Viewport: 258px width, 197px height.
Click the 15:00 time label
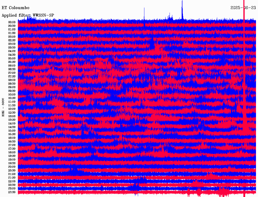pyautogui.click(x=12, y=131)
